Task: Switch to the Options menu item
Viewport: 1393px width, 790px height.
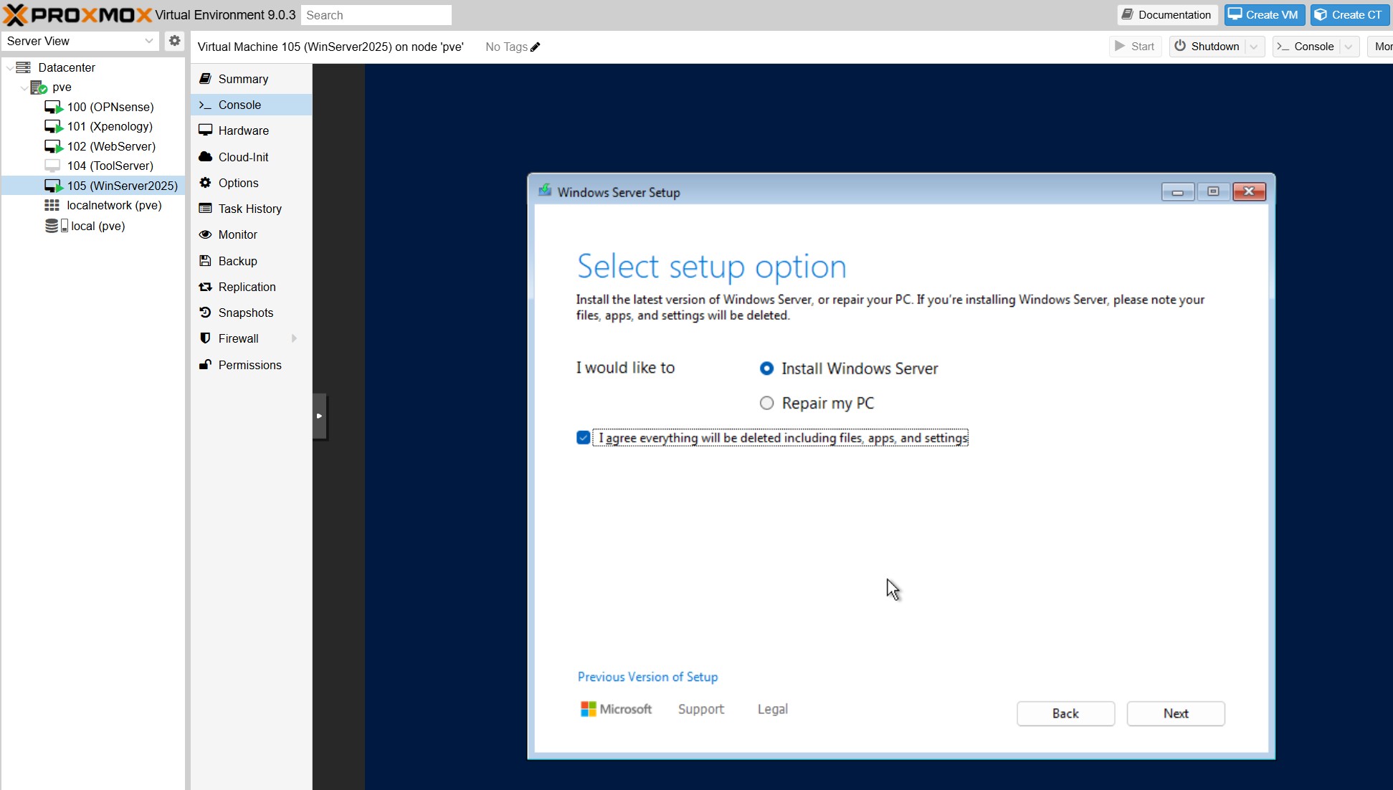Action: [238, 183]
